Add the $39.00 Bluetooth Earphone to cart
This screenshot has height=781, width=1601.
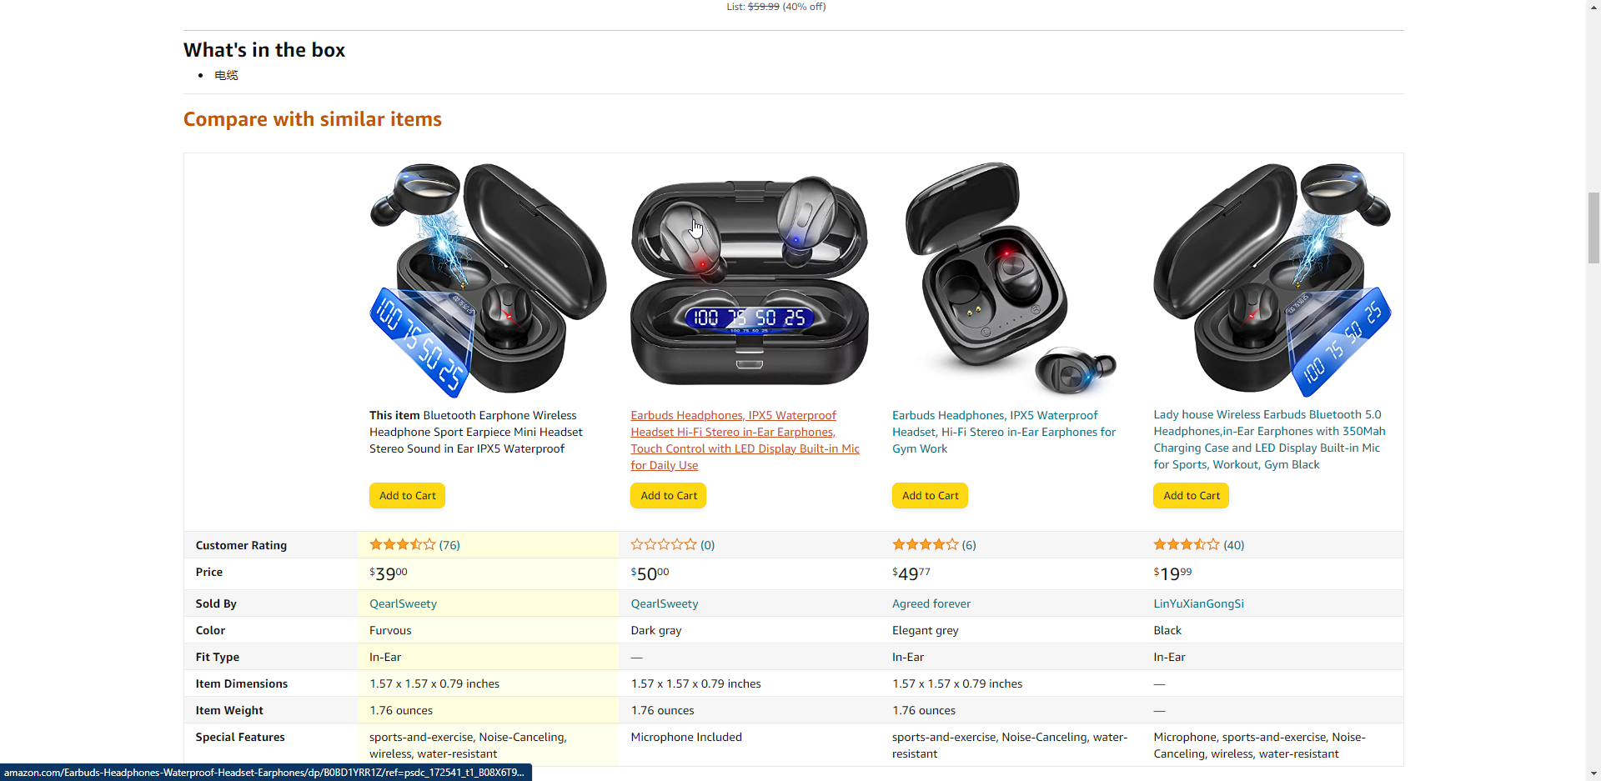click(407, 495)
